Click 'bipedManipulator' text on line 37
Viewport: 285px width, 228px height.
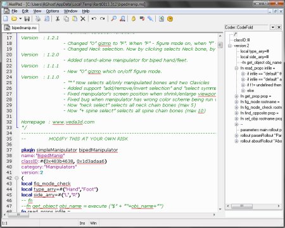[98, 150]
